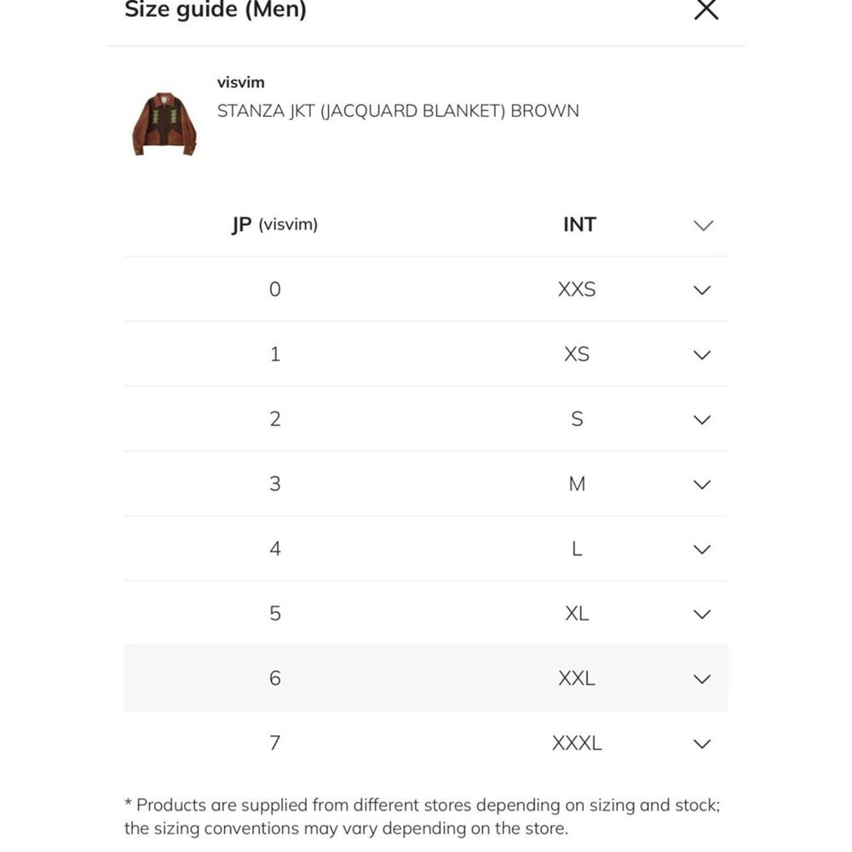Screen dimensions: 852x852
Task: Select the JP size 5 row
Action: (426, 613)
